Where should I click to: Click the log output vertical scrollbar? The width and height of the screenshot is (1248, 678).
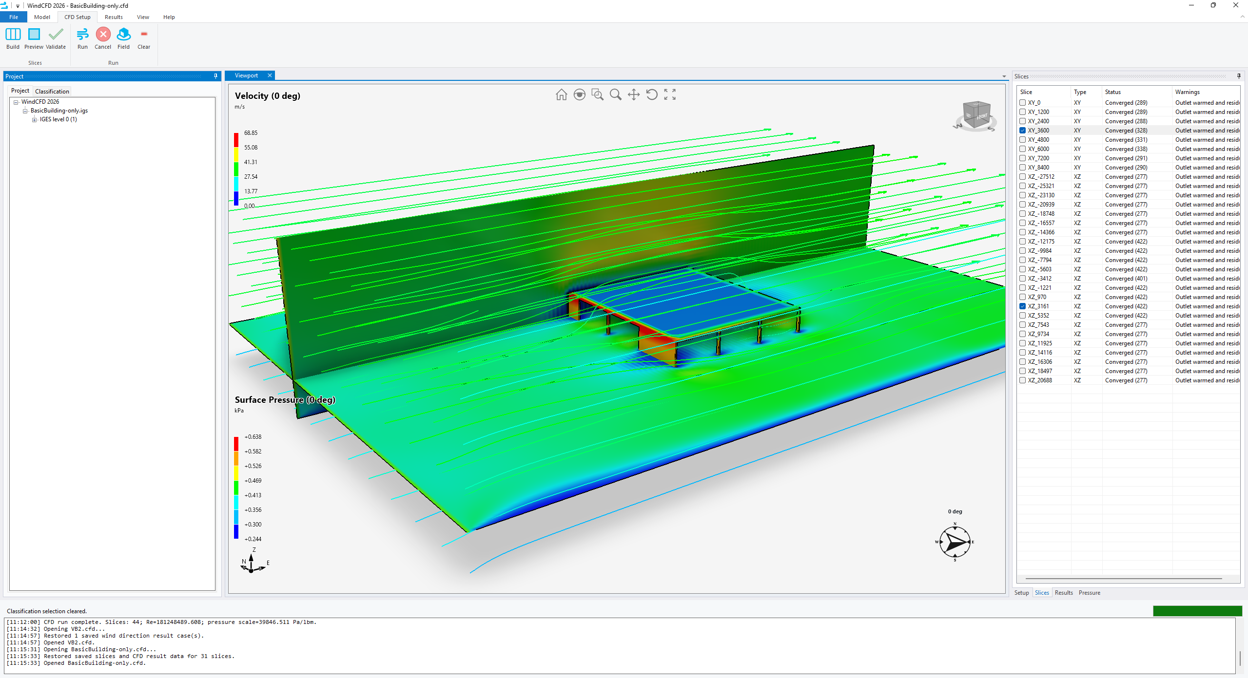coord(1240,658)
